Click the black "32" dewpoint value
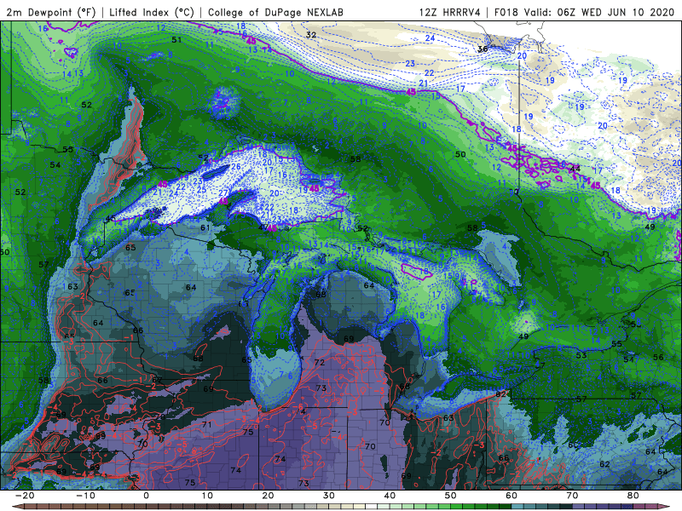 pyautogui.click(x=311, y=35)
